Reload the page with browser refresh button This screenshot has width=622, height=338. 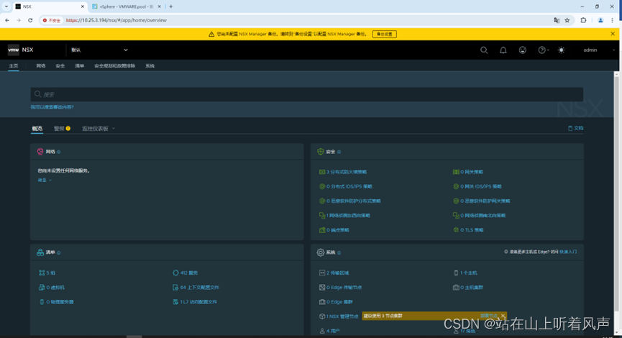[30, 20]
